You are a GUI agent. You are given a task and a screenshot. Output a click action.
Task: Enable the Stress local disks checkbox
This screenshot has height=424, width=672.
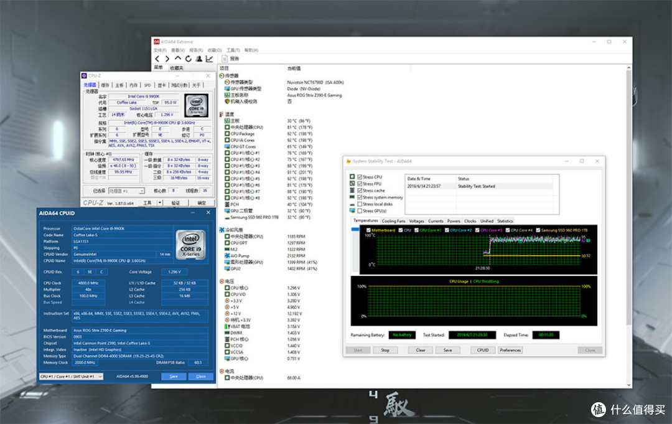tap(360, 204)
